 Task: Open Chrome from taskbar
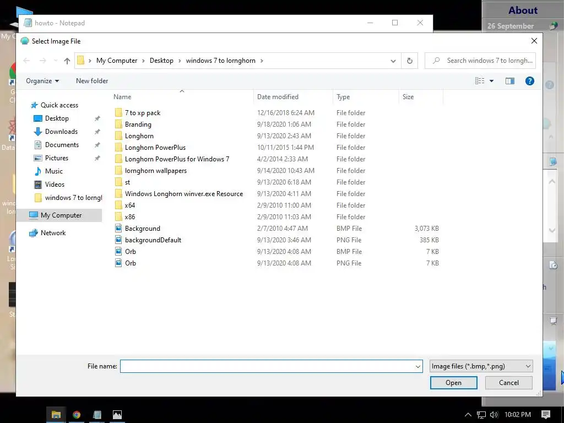tap(76, 415)
